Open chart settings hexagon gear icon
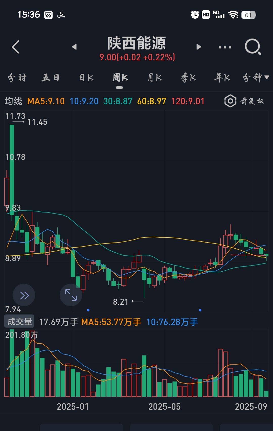This screenshot has width=273, height=431. click(x=230, y=101)
